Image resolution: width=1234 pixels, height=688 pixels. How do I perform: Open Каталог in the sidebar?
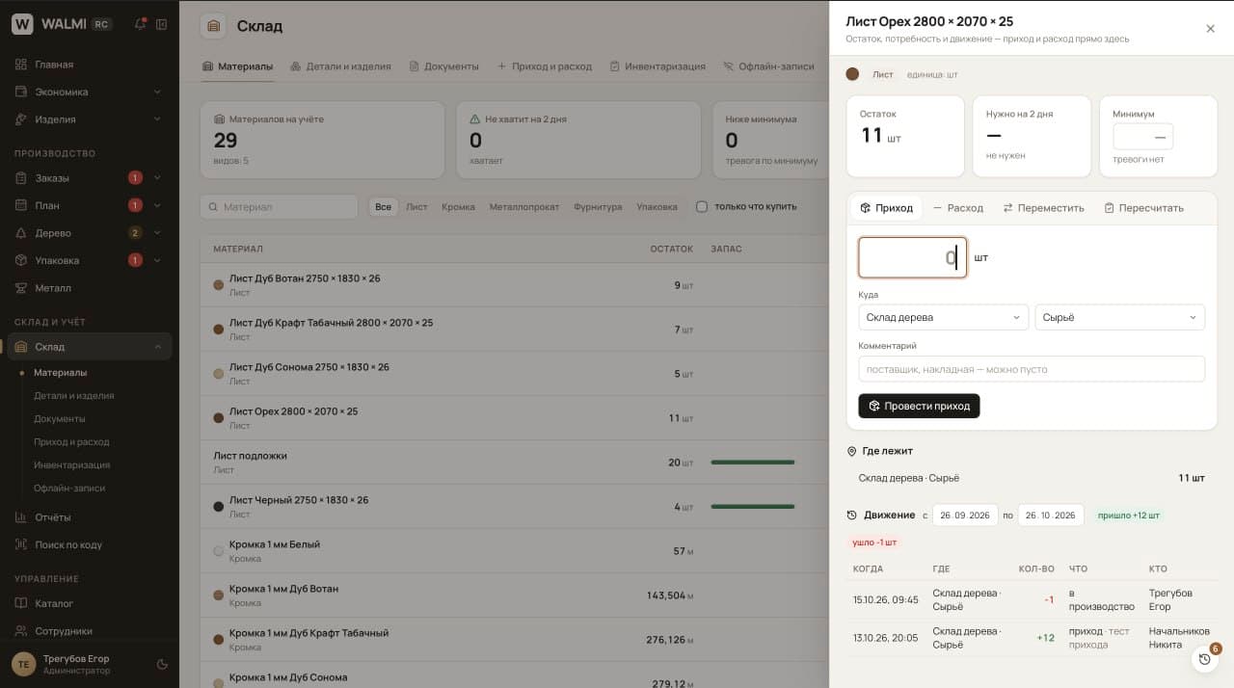tap(89, 604)
